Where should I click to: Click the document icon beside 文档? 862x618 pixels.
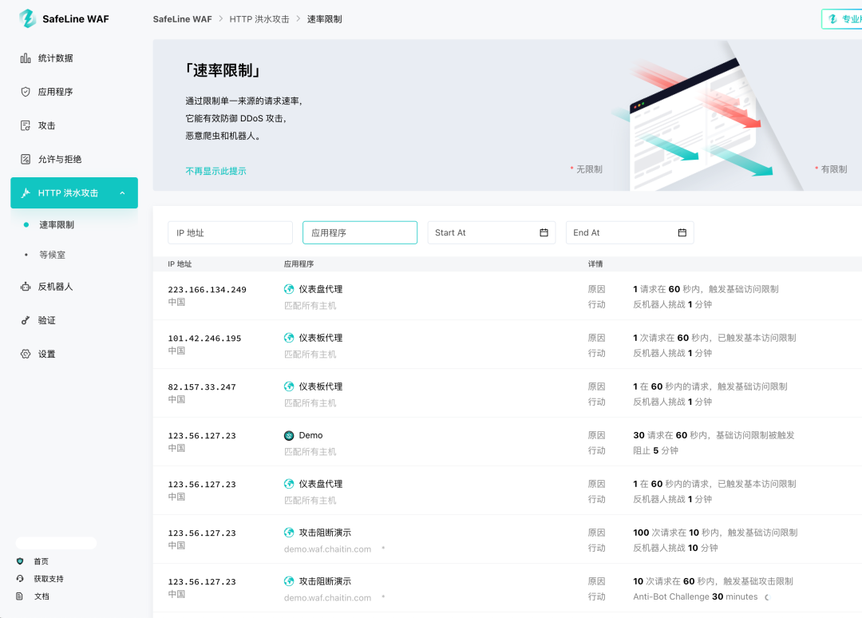click(x=19, y=596)
